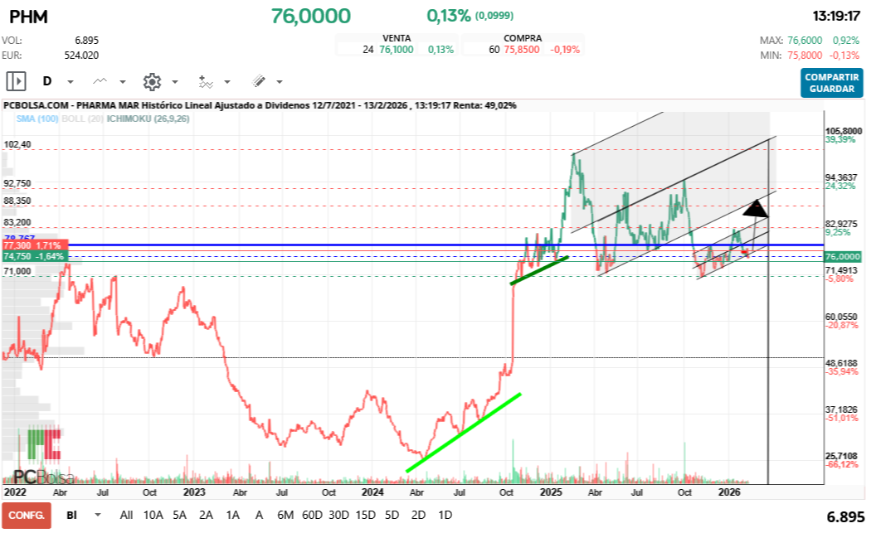Toggle the side panel icon on the toolbar

point(15,80)
